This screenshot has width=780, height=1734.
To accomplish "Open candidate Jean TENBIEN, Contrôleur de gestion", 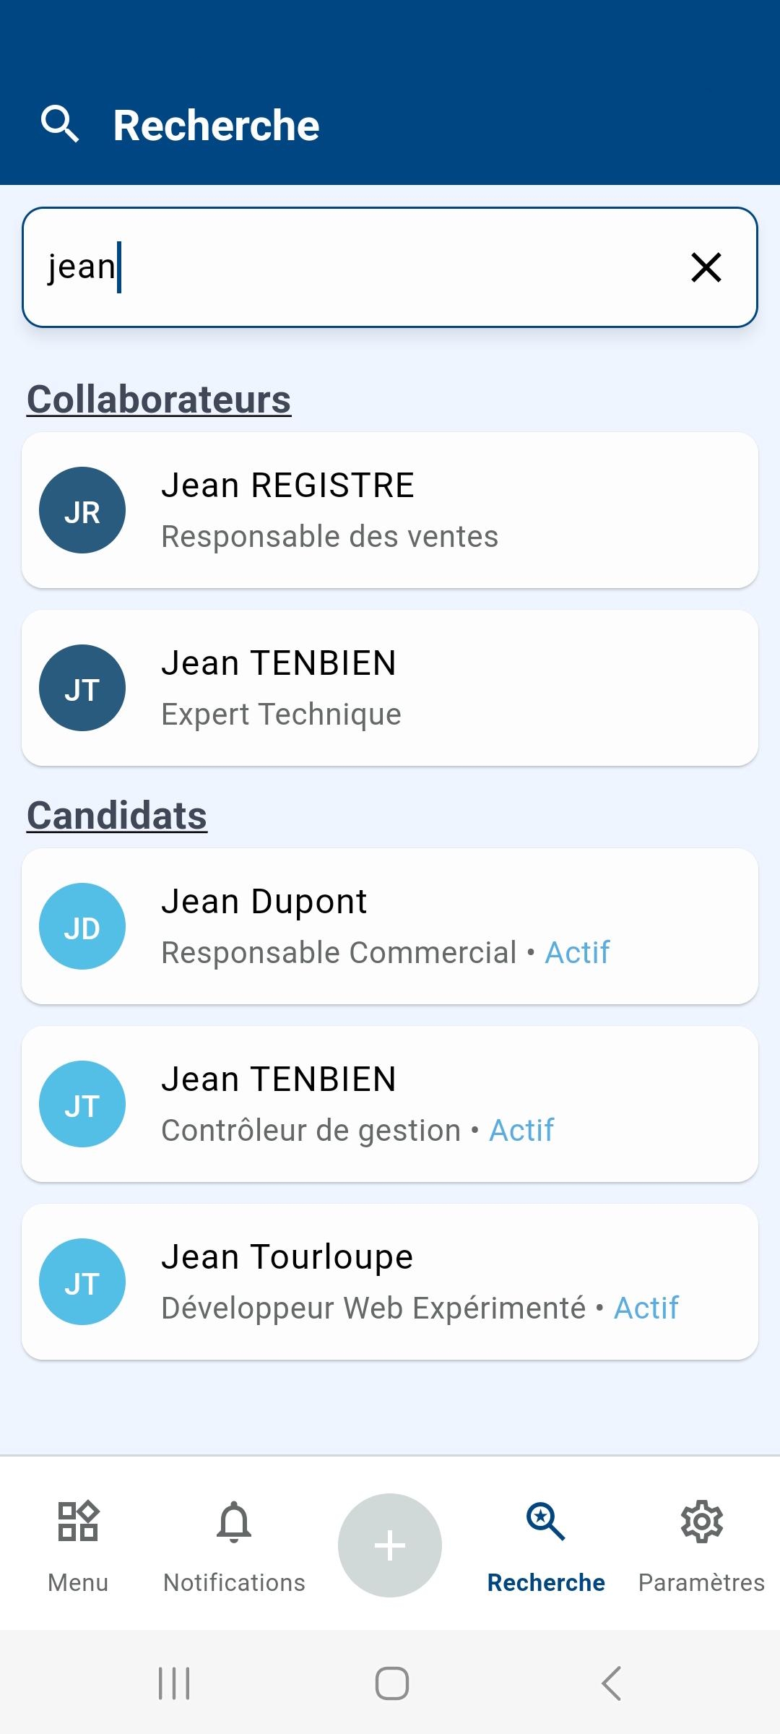I will [x=433, y=1104].
